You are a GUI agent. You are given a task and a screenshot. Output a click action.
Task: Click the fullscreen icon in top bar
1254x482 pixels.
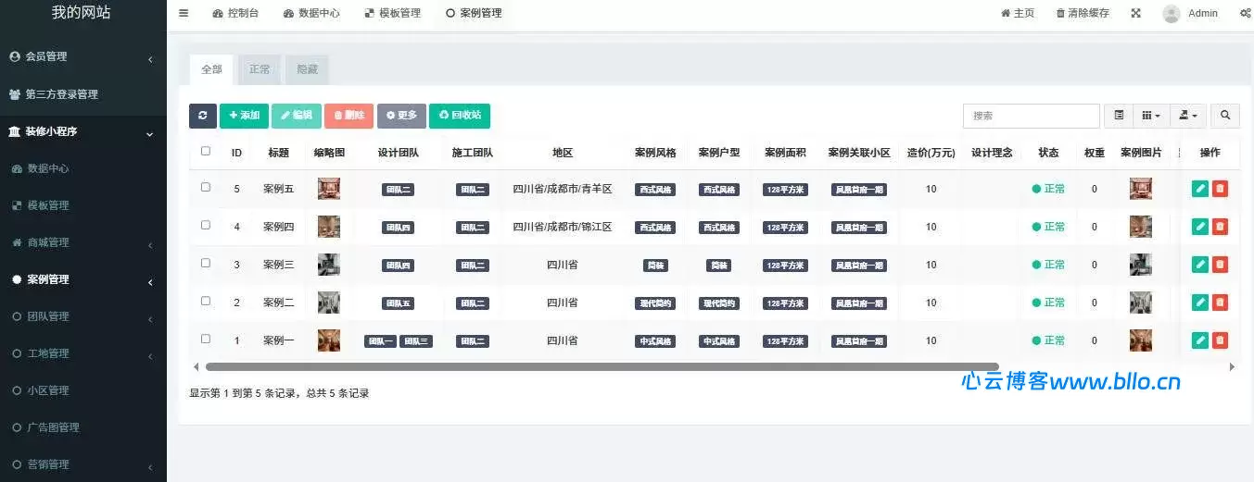point(1136,13)
